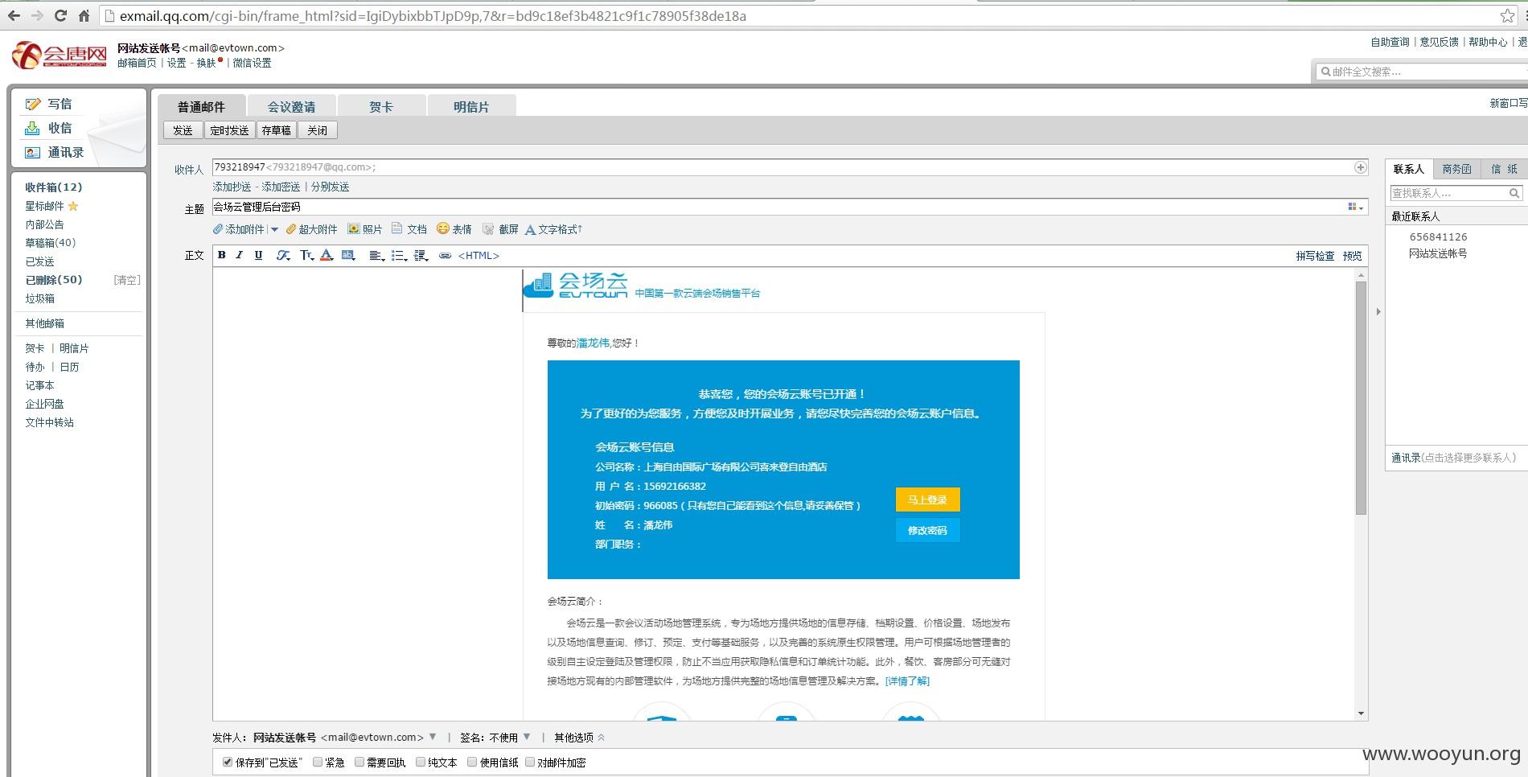Switch to the 会议邀请 tab
This screenshot has height=777, width=1528.
291,106
